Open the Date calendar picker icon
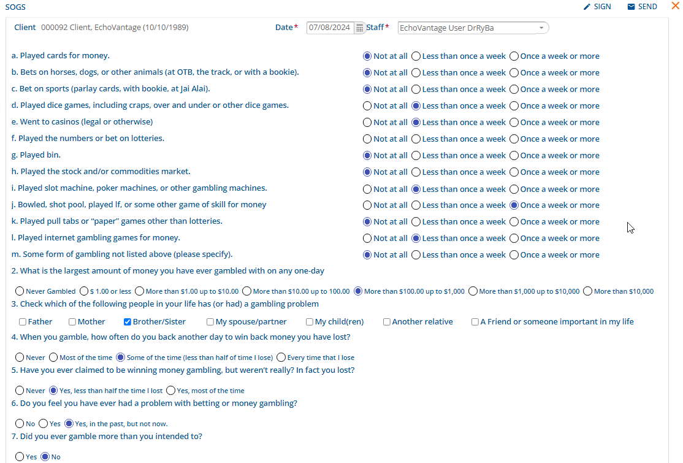 click(x=359, y=27)
